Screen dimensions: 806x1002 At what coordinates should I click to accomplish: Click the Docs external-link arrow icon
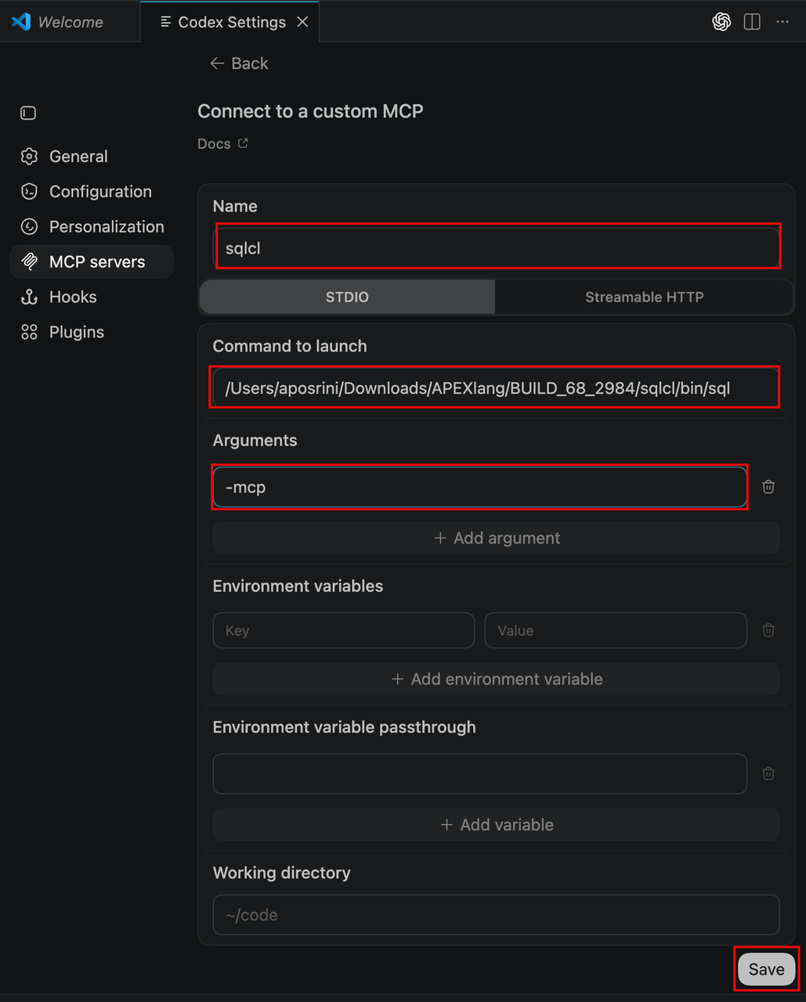(243, 143)
